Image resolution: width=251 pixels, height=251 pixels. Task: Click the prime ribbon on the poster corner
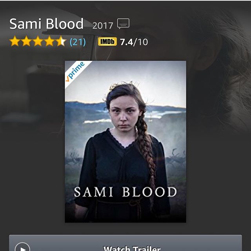tap(75, 71)
